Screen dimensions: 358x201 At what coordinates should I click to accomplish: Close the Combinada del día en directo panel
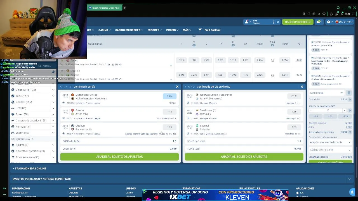tap(302, 87)
